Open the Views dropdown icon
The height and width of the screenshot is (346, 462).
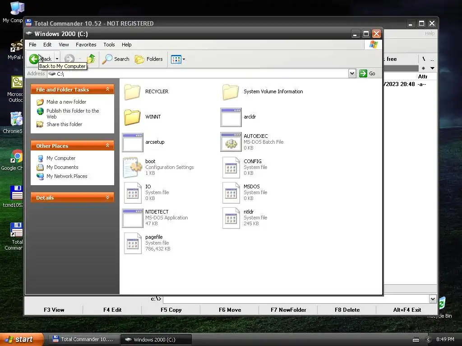tap(178, 59)
